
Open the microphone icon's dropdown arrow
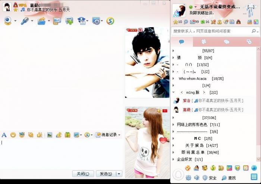32,21
